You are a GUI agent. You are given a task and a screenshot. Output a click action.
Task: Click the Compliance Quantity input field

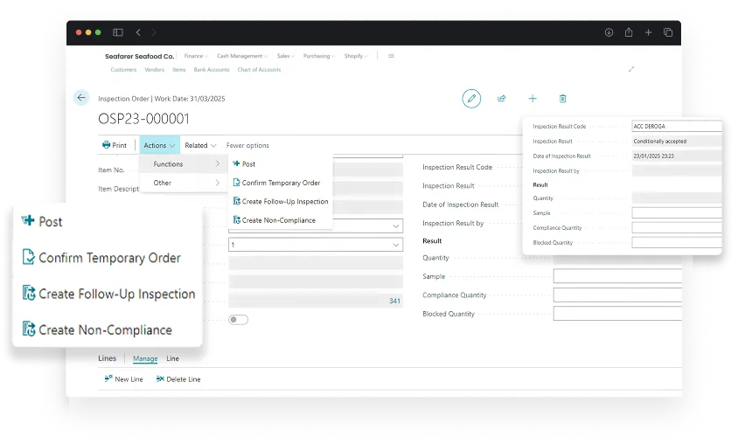(x=616, y=295)
